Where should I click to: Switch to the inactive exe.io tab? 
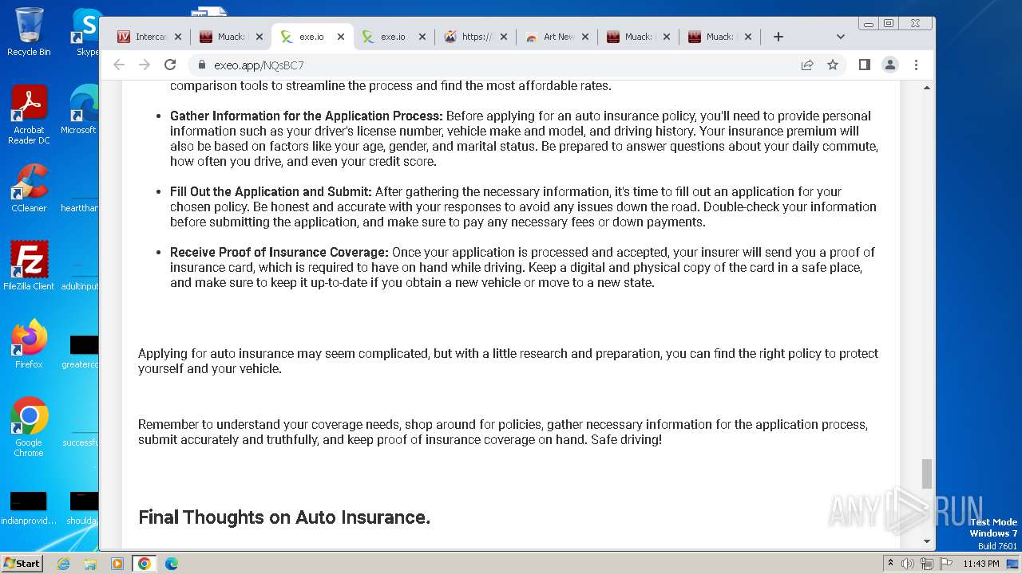(394, 37)
